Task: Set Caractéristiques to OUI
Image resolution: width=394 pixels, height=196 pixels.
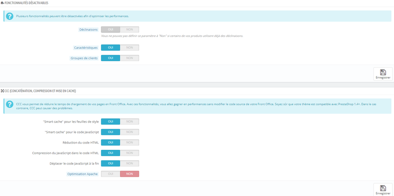Action: click(111, 48)
